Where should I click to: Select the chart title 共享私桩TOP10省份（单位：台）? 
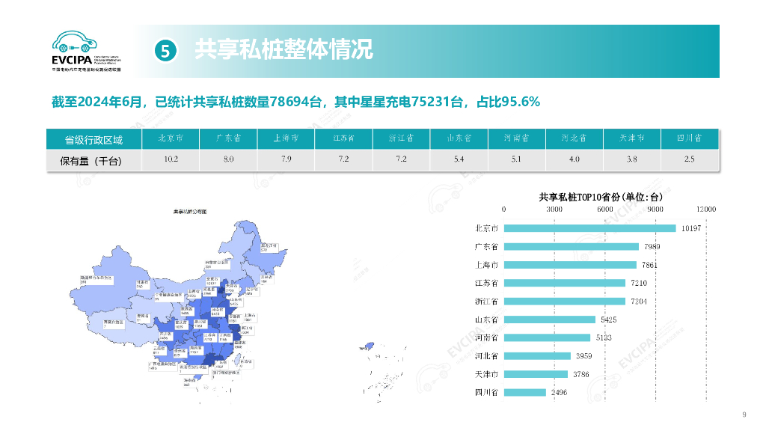(x=601, y=198)
